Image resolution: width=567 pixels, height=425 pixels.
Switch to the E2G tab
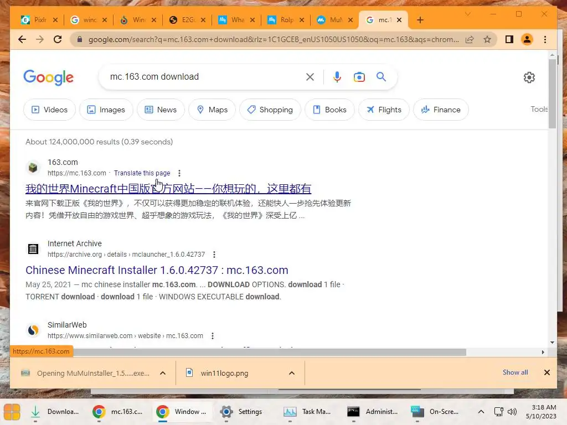click(x=183, y=20)
